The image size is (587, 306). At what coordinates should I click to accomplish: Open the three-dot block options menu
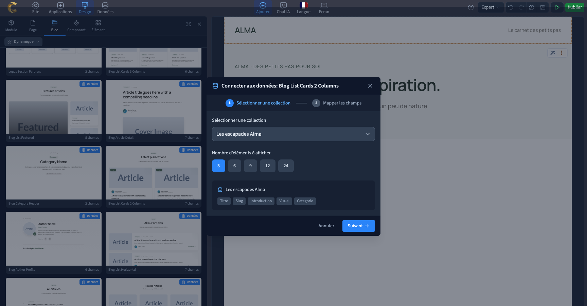(x=562, y=53)
